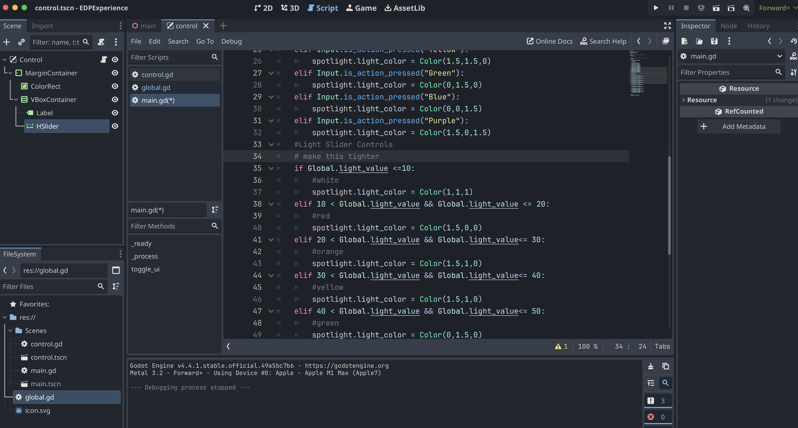The width and height of the screenshot is (798, 428).
Task: Open Online Docs link
Action: [549, 41]
